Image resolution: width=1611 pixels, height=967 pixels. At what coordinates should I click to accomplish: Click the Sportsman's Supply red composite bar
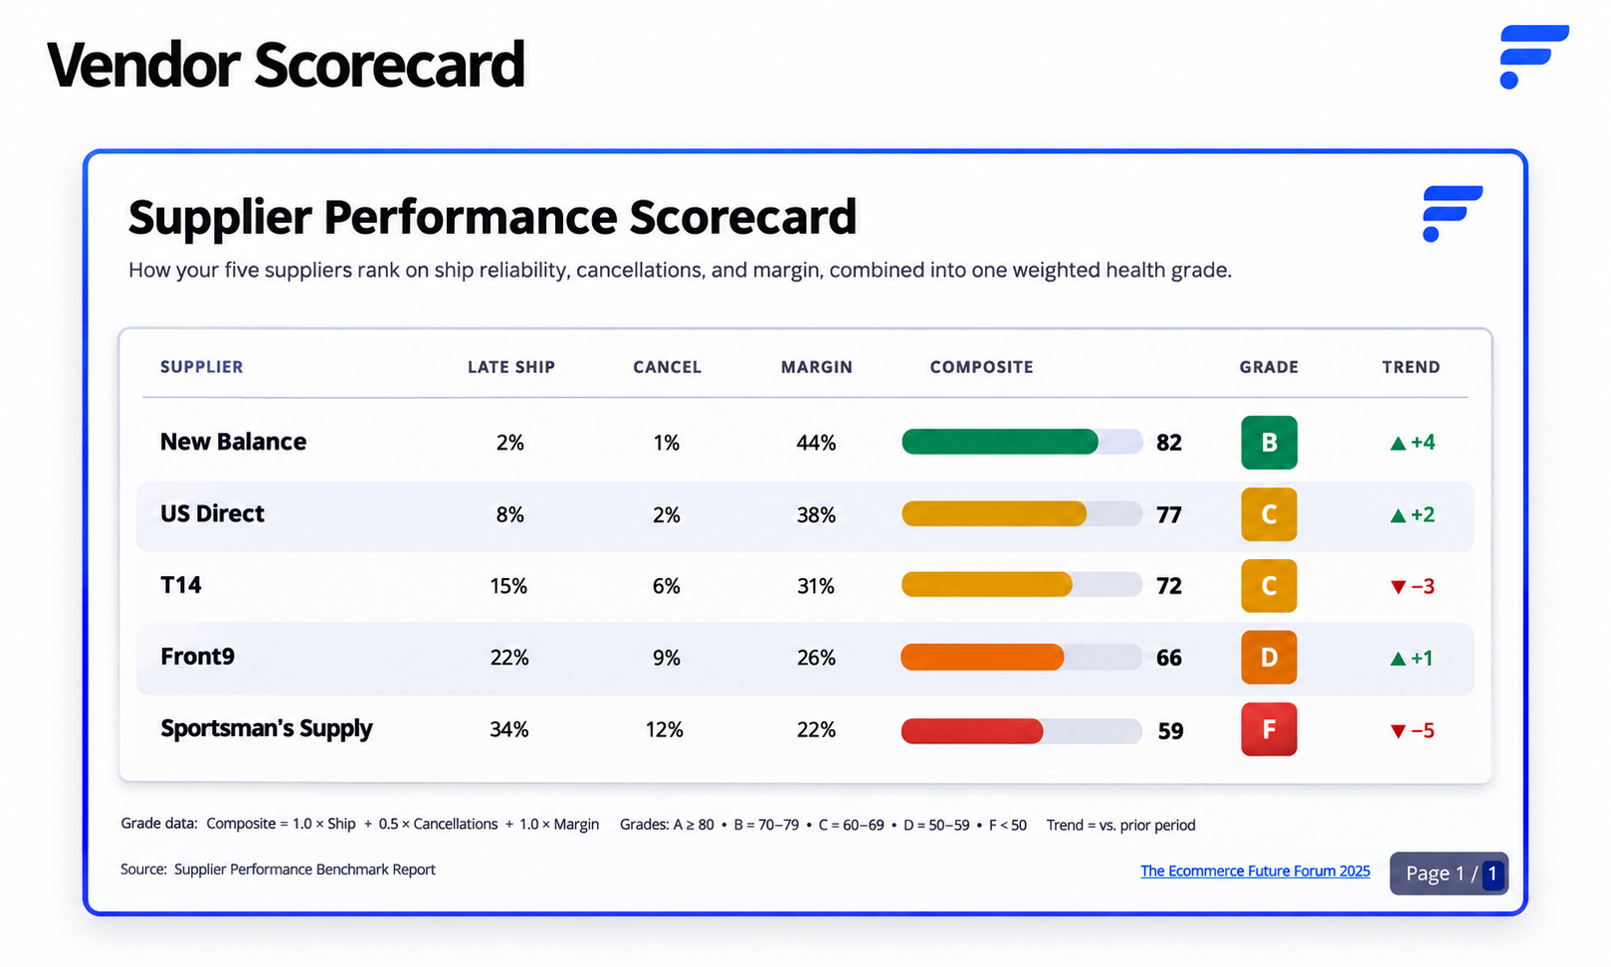point(972,731)
